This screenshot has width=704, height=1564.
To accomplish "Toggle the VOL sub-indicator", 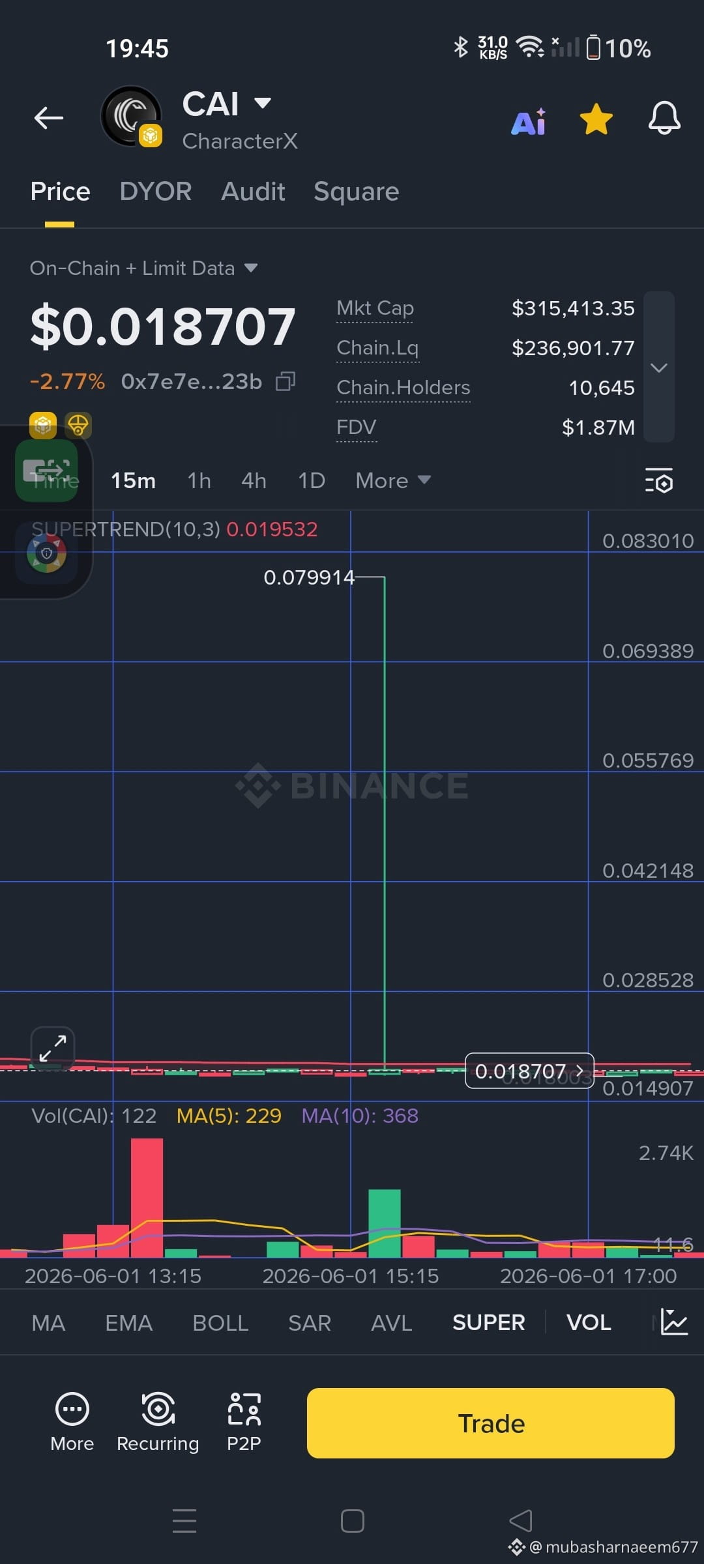I will click(x=589, y=1323).
